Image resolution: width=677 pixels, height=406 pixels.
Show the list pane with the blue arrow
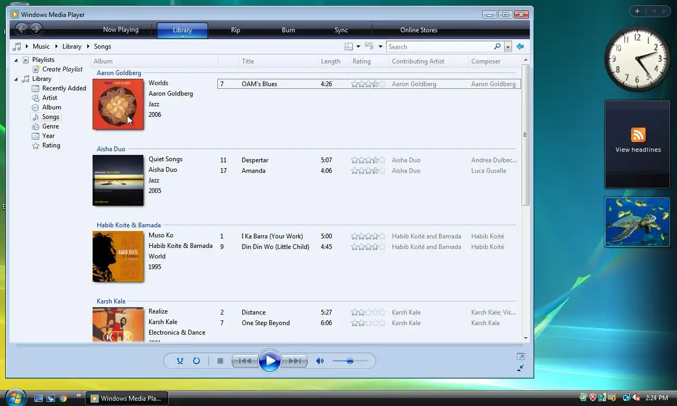click(520, 47)
